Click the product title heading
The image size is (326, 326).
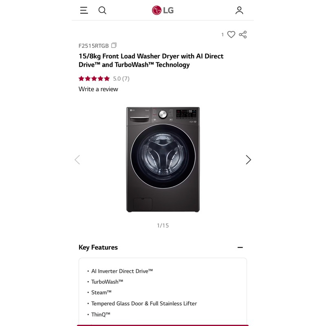pyautogui.click(x=151, y=60)
